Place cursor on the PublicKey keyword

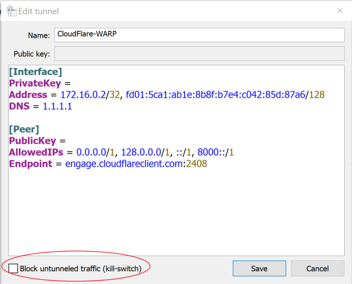(x=32, y=141)
